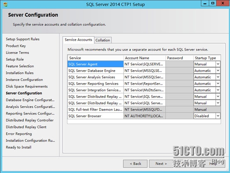The image size is (230, 173).
Task: Click account name NT Service\MSSQLSer... cell
Action: coord(144,77)
